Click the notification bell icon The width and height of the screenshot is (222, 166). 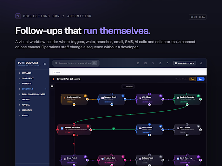(x=201, y=63)
